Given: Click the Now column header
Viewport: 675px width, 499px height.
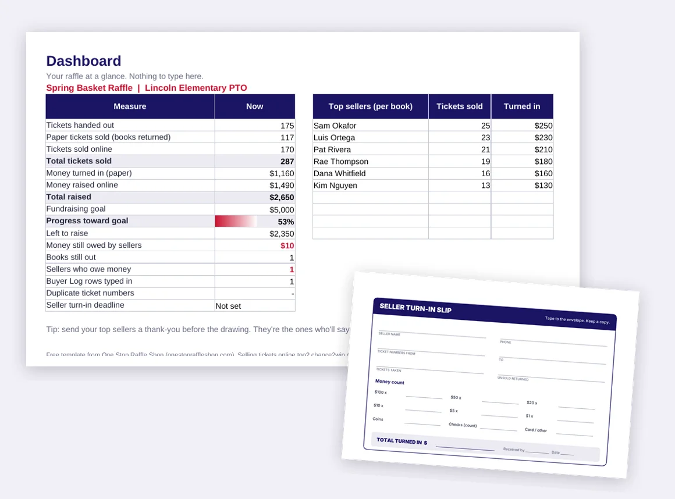Looking at the screenshot, I should pos(255,106).
